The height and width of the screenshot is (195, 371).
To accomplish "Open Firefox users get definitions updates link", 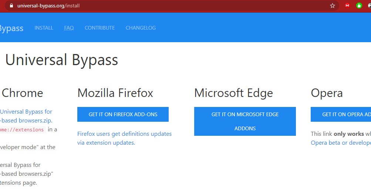I will tap(124, 138).
